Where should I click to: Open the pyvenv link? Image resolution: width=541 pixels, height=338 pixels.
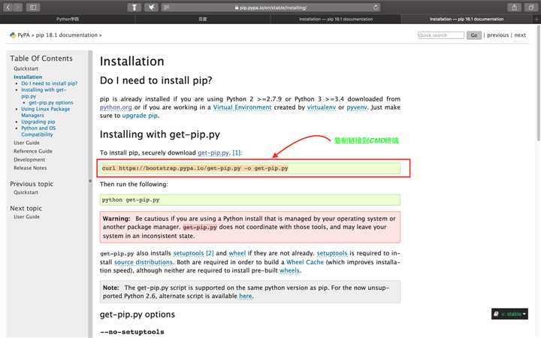357,107
